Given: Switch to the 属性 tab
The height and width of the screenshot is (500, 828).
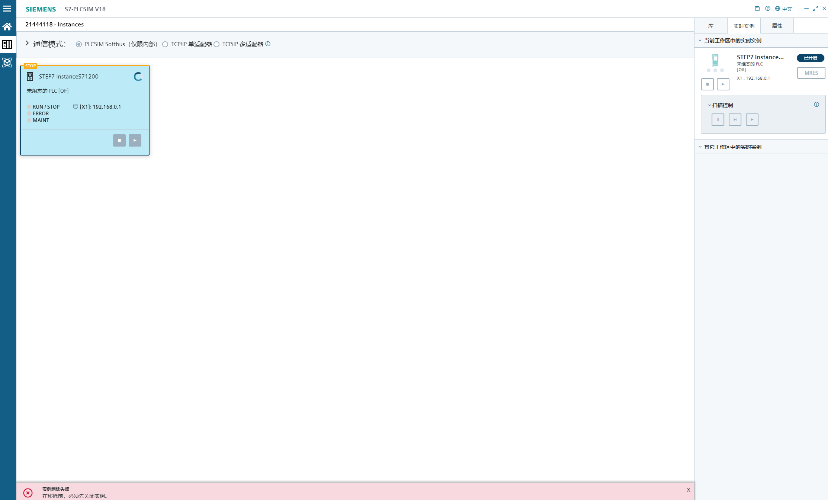Looking at the screenshot, I should pos(777,26).
